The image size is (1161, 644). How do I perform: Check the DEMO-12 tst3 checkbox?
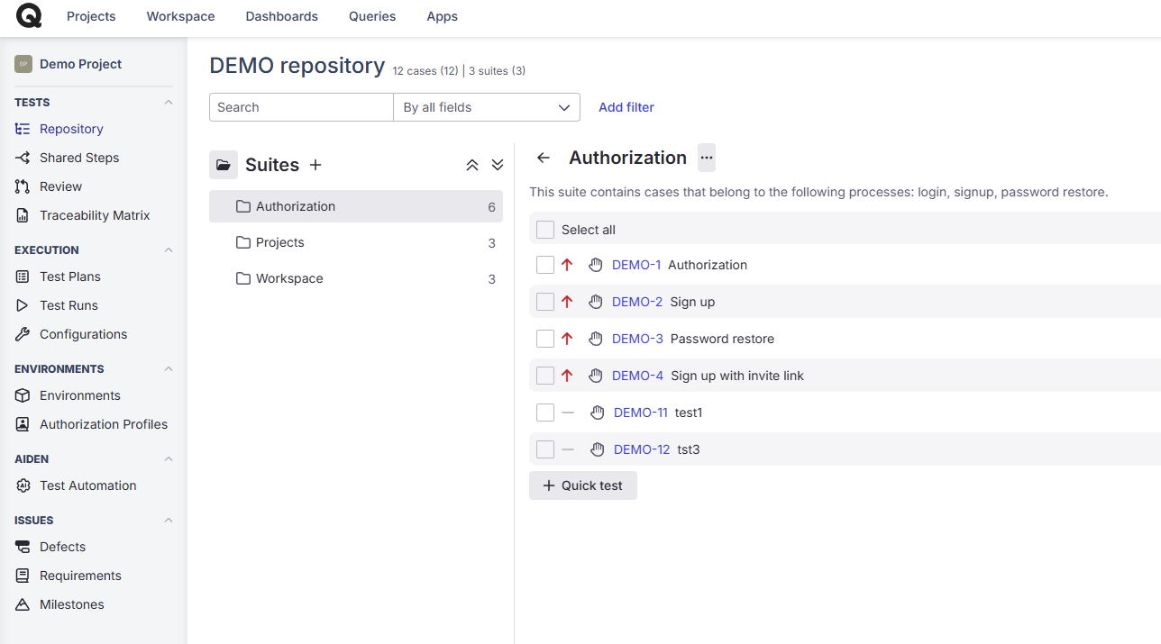pyautogui.click(x=545, y=449)
